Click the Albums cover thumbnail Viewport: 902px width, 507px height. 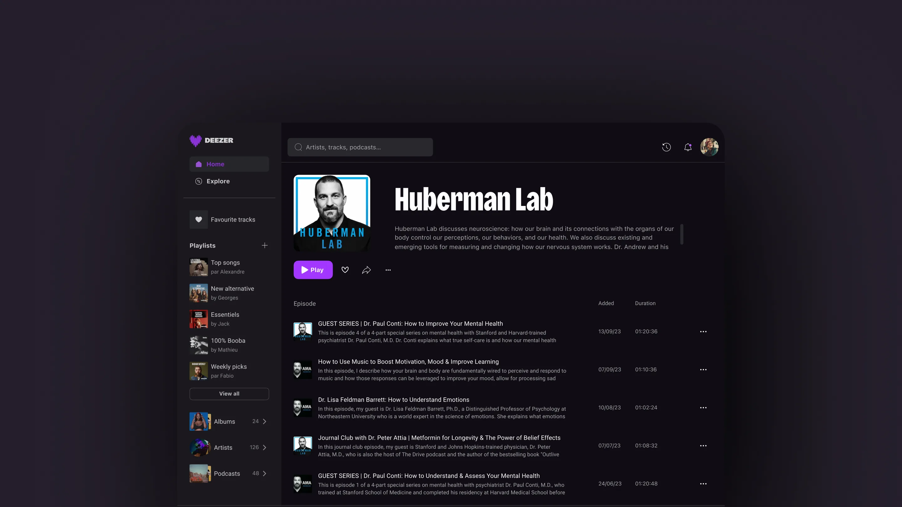(x=200, y=421)
